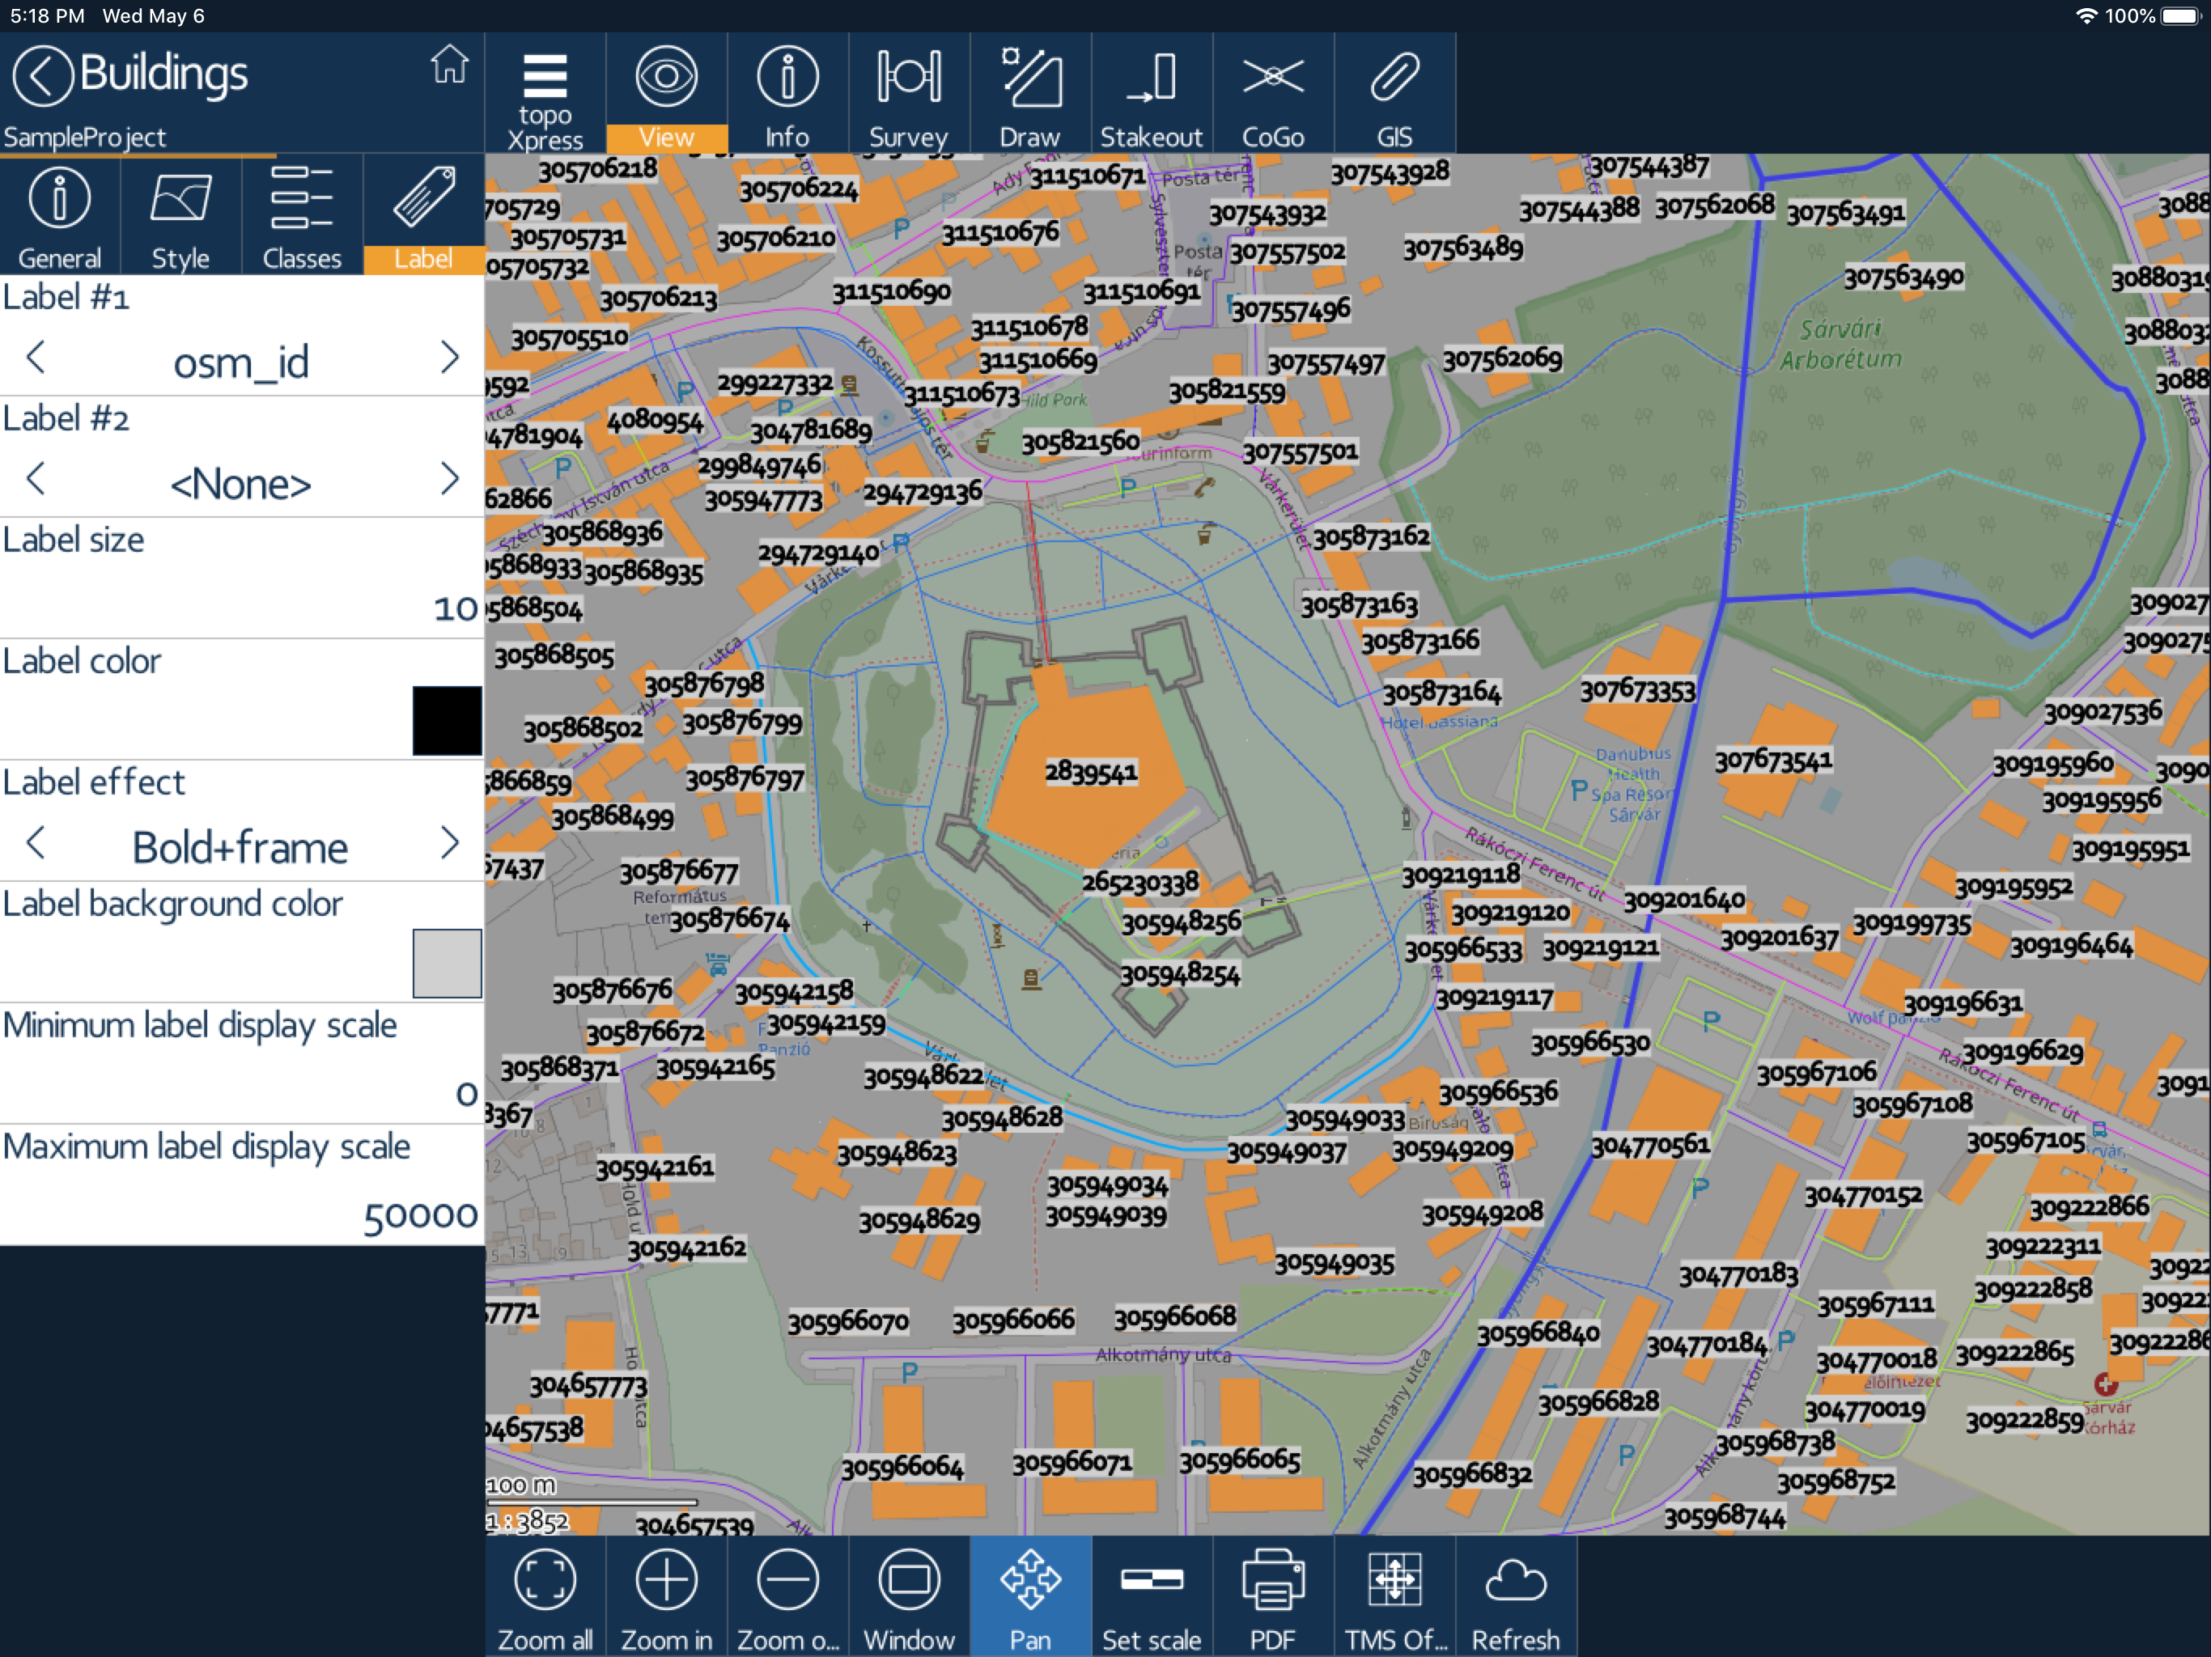Toggle Pan mode in bottom toolbar
The image size is (2211, 1657).
click(x=1029, y=1596)
